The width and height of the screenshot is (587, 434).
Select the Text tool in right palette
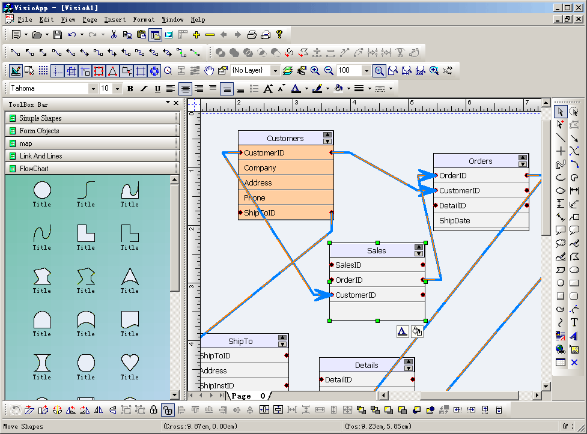click(x=574, y=322)
